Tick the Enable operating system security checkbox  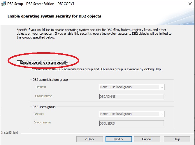point(19,62)
